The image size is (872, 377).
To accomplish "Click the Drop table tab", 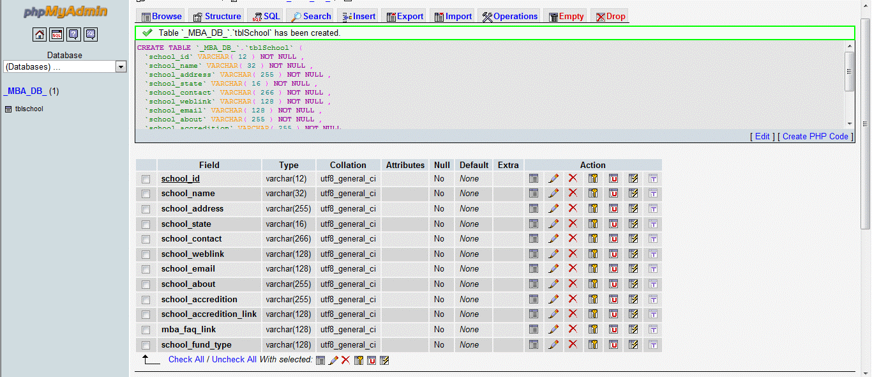I will click(611, 16).
